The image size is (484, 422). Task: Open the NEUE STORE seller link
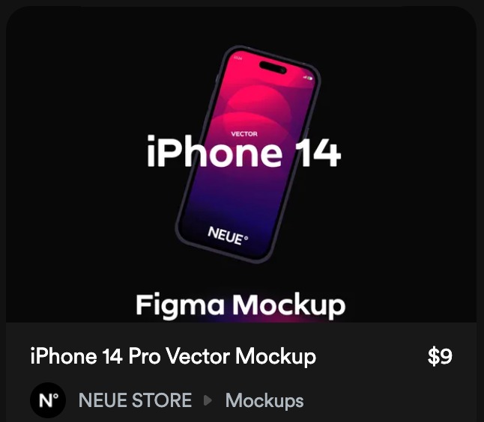point(135,400)
